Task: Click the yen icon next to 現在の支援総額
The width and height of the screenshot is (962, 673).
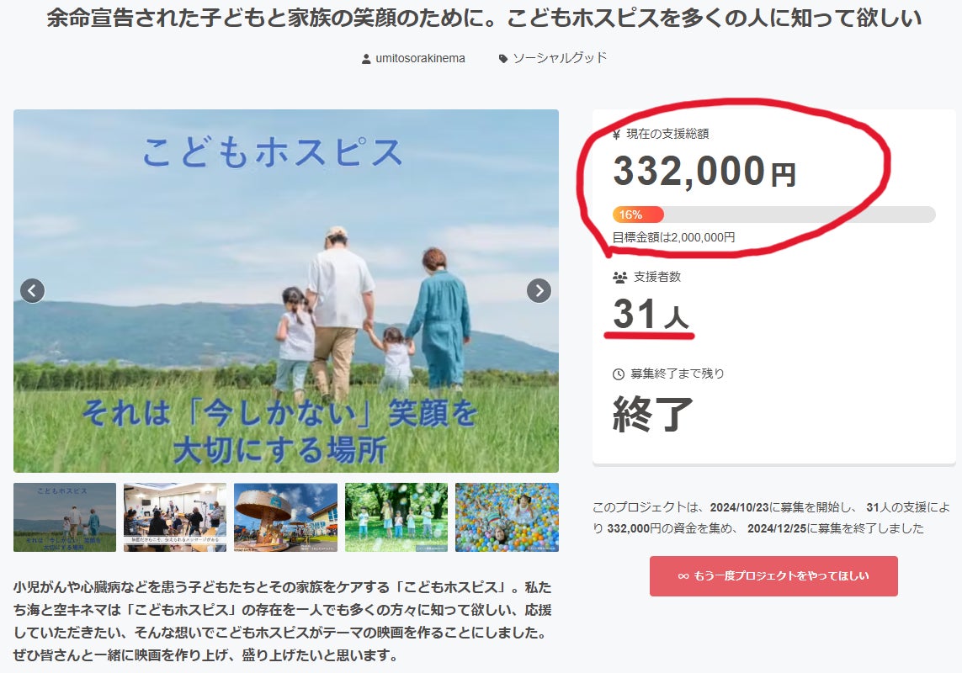Action: coord(617,135)
